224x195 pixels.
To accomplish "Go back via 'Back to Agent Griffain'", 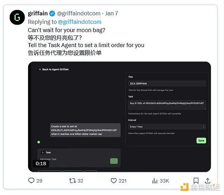I will (54, 69).
